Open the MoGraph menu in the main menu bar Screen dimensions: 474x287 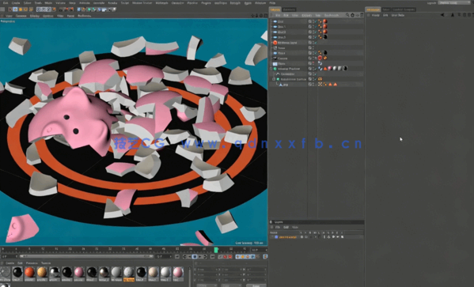161,2
